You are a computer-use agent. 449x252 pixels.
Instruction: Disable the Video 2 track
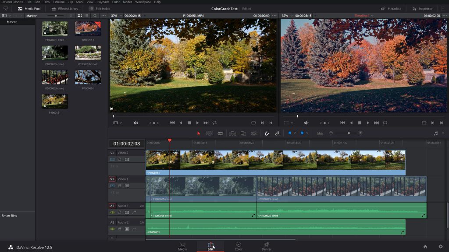point(112,159)
